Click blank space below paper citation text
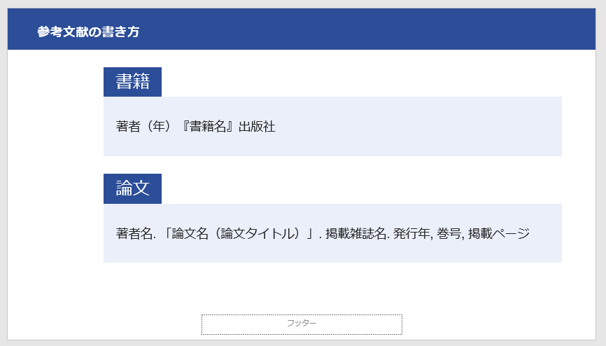Viewport: 606px width, 346px height. [332, 252]
